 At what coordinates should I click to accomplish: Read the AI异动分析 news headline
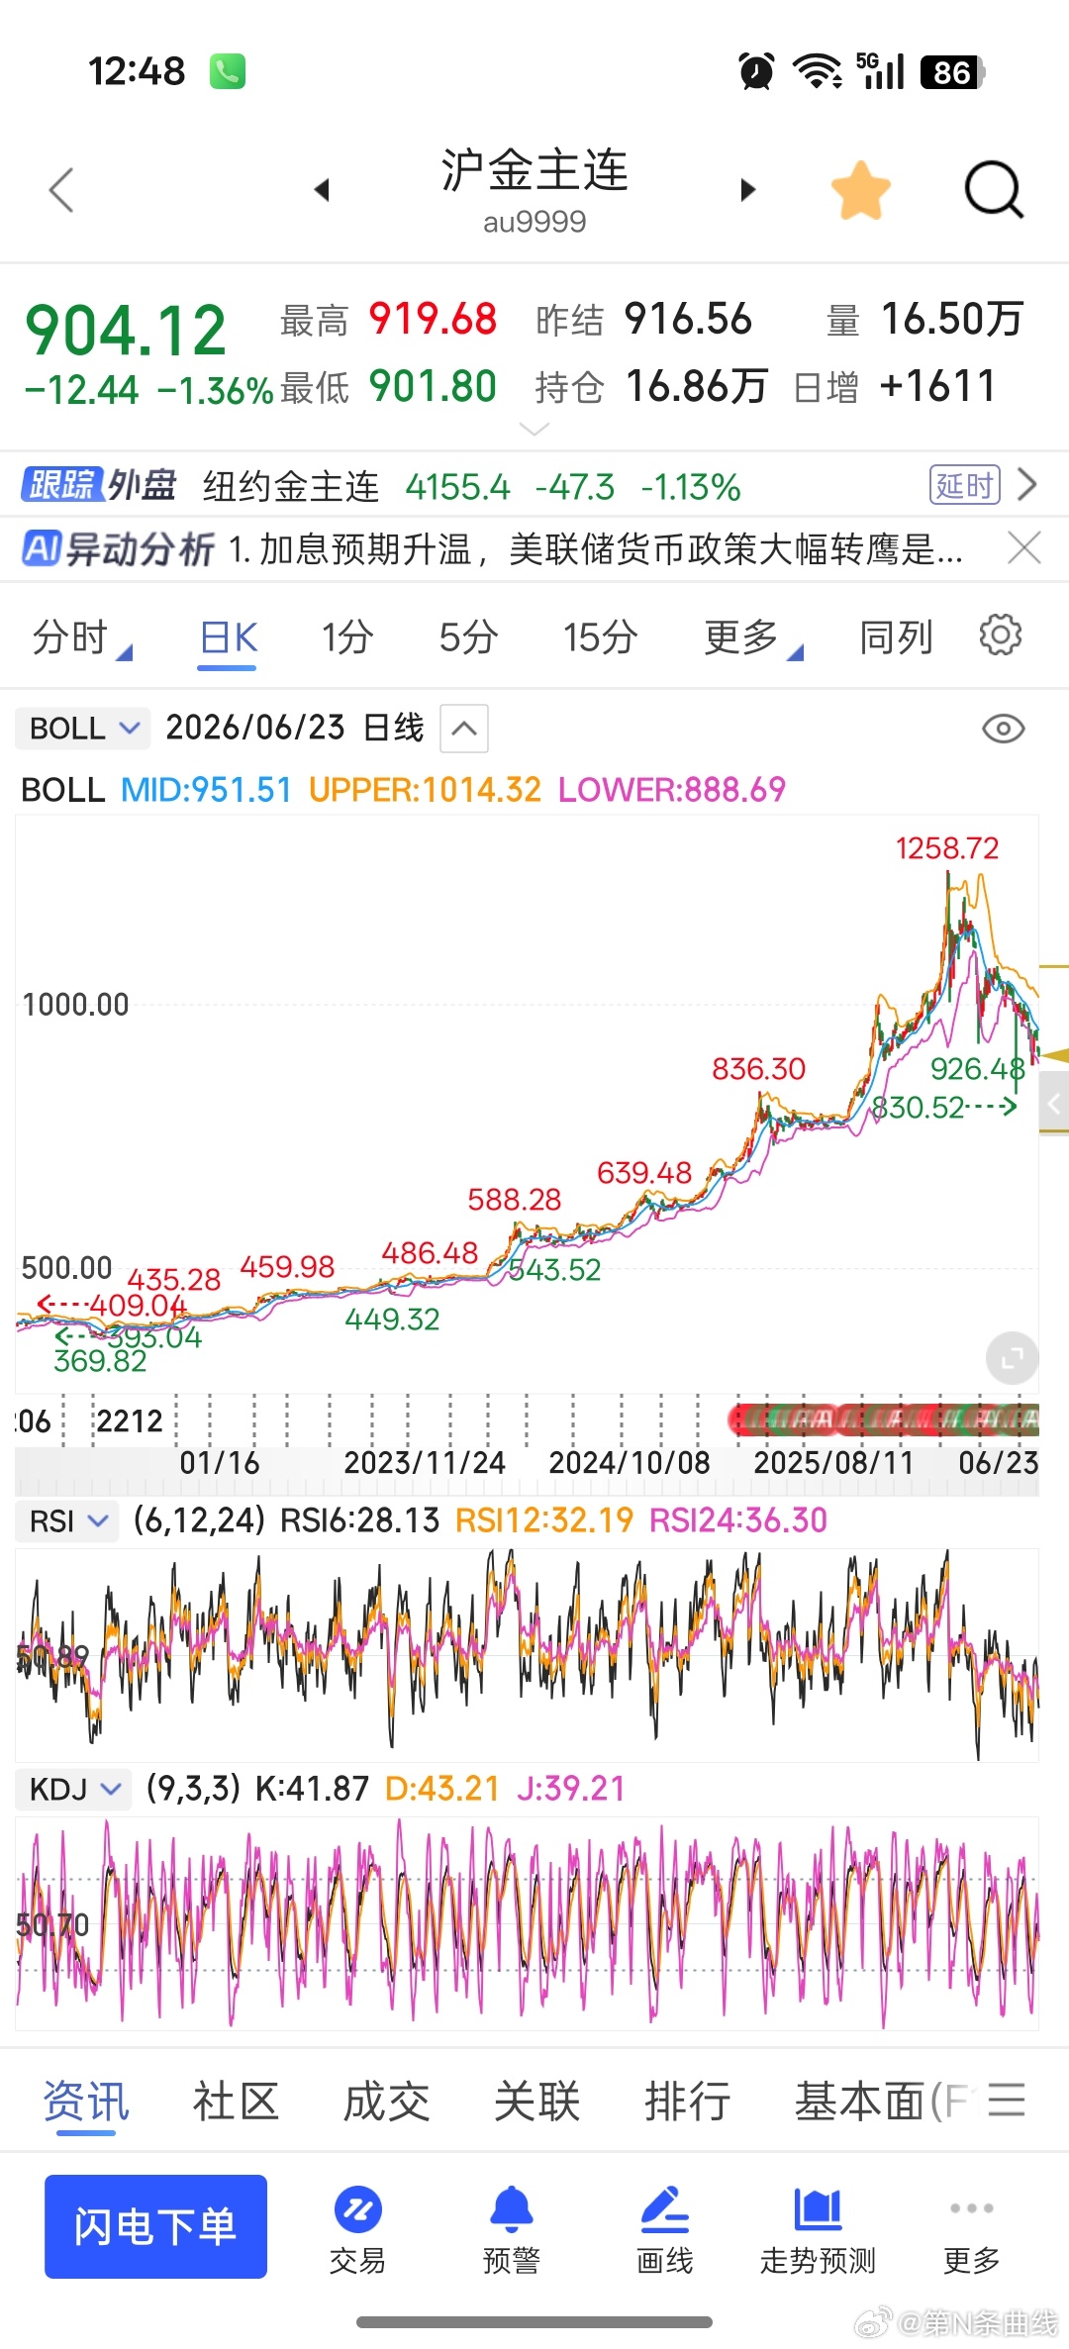point(595,548)
